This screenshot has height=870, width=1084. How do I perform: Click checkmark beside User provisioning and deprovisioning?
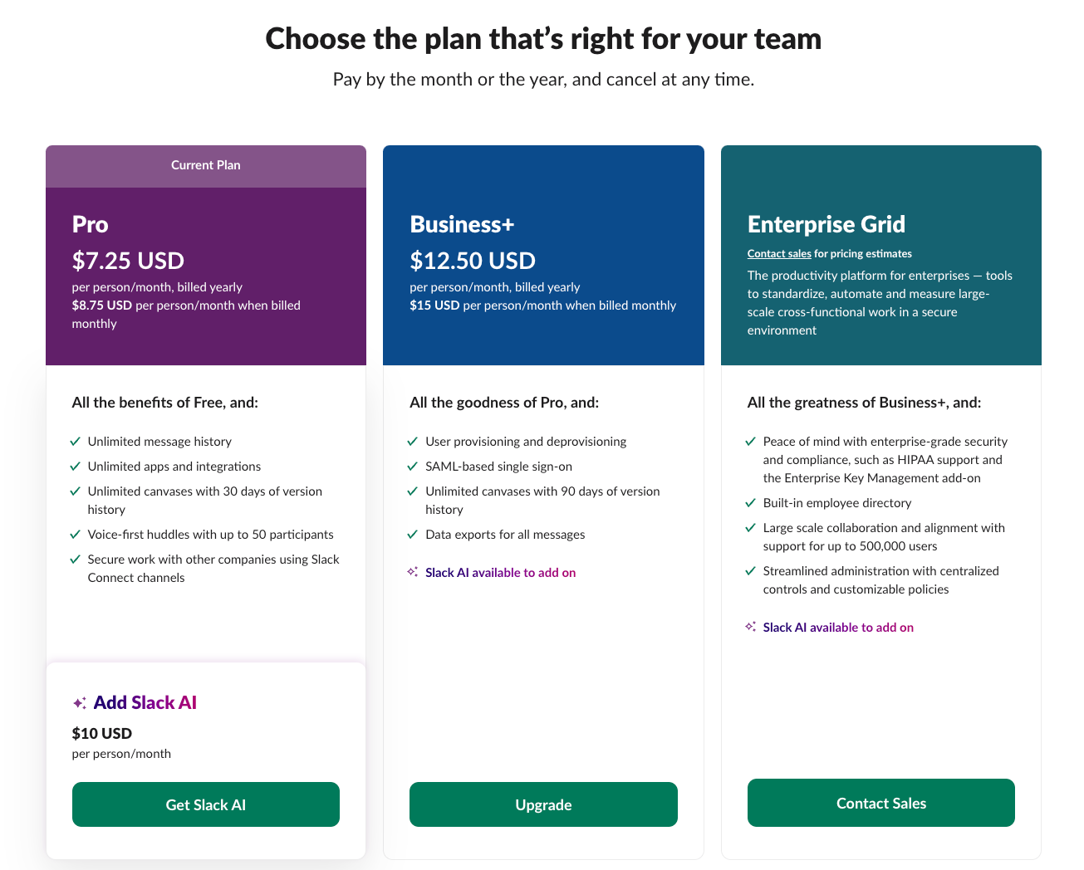click(413, 442)
